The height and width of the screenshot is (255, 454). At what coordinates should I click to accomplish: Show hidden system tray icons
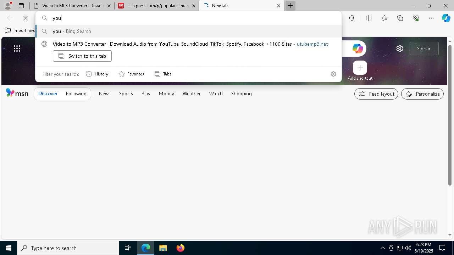tap(382, 248)
